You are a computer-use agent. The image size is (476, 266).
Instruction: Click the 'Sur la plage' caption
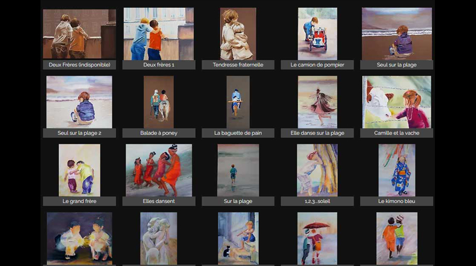coord(238,201)
